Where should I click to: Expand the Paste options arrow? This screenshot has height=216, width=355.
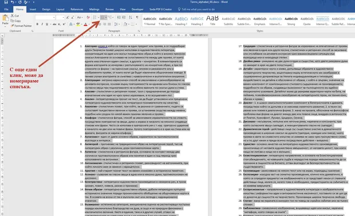click(5, 26)
